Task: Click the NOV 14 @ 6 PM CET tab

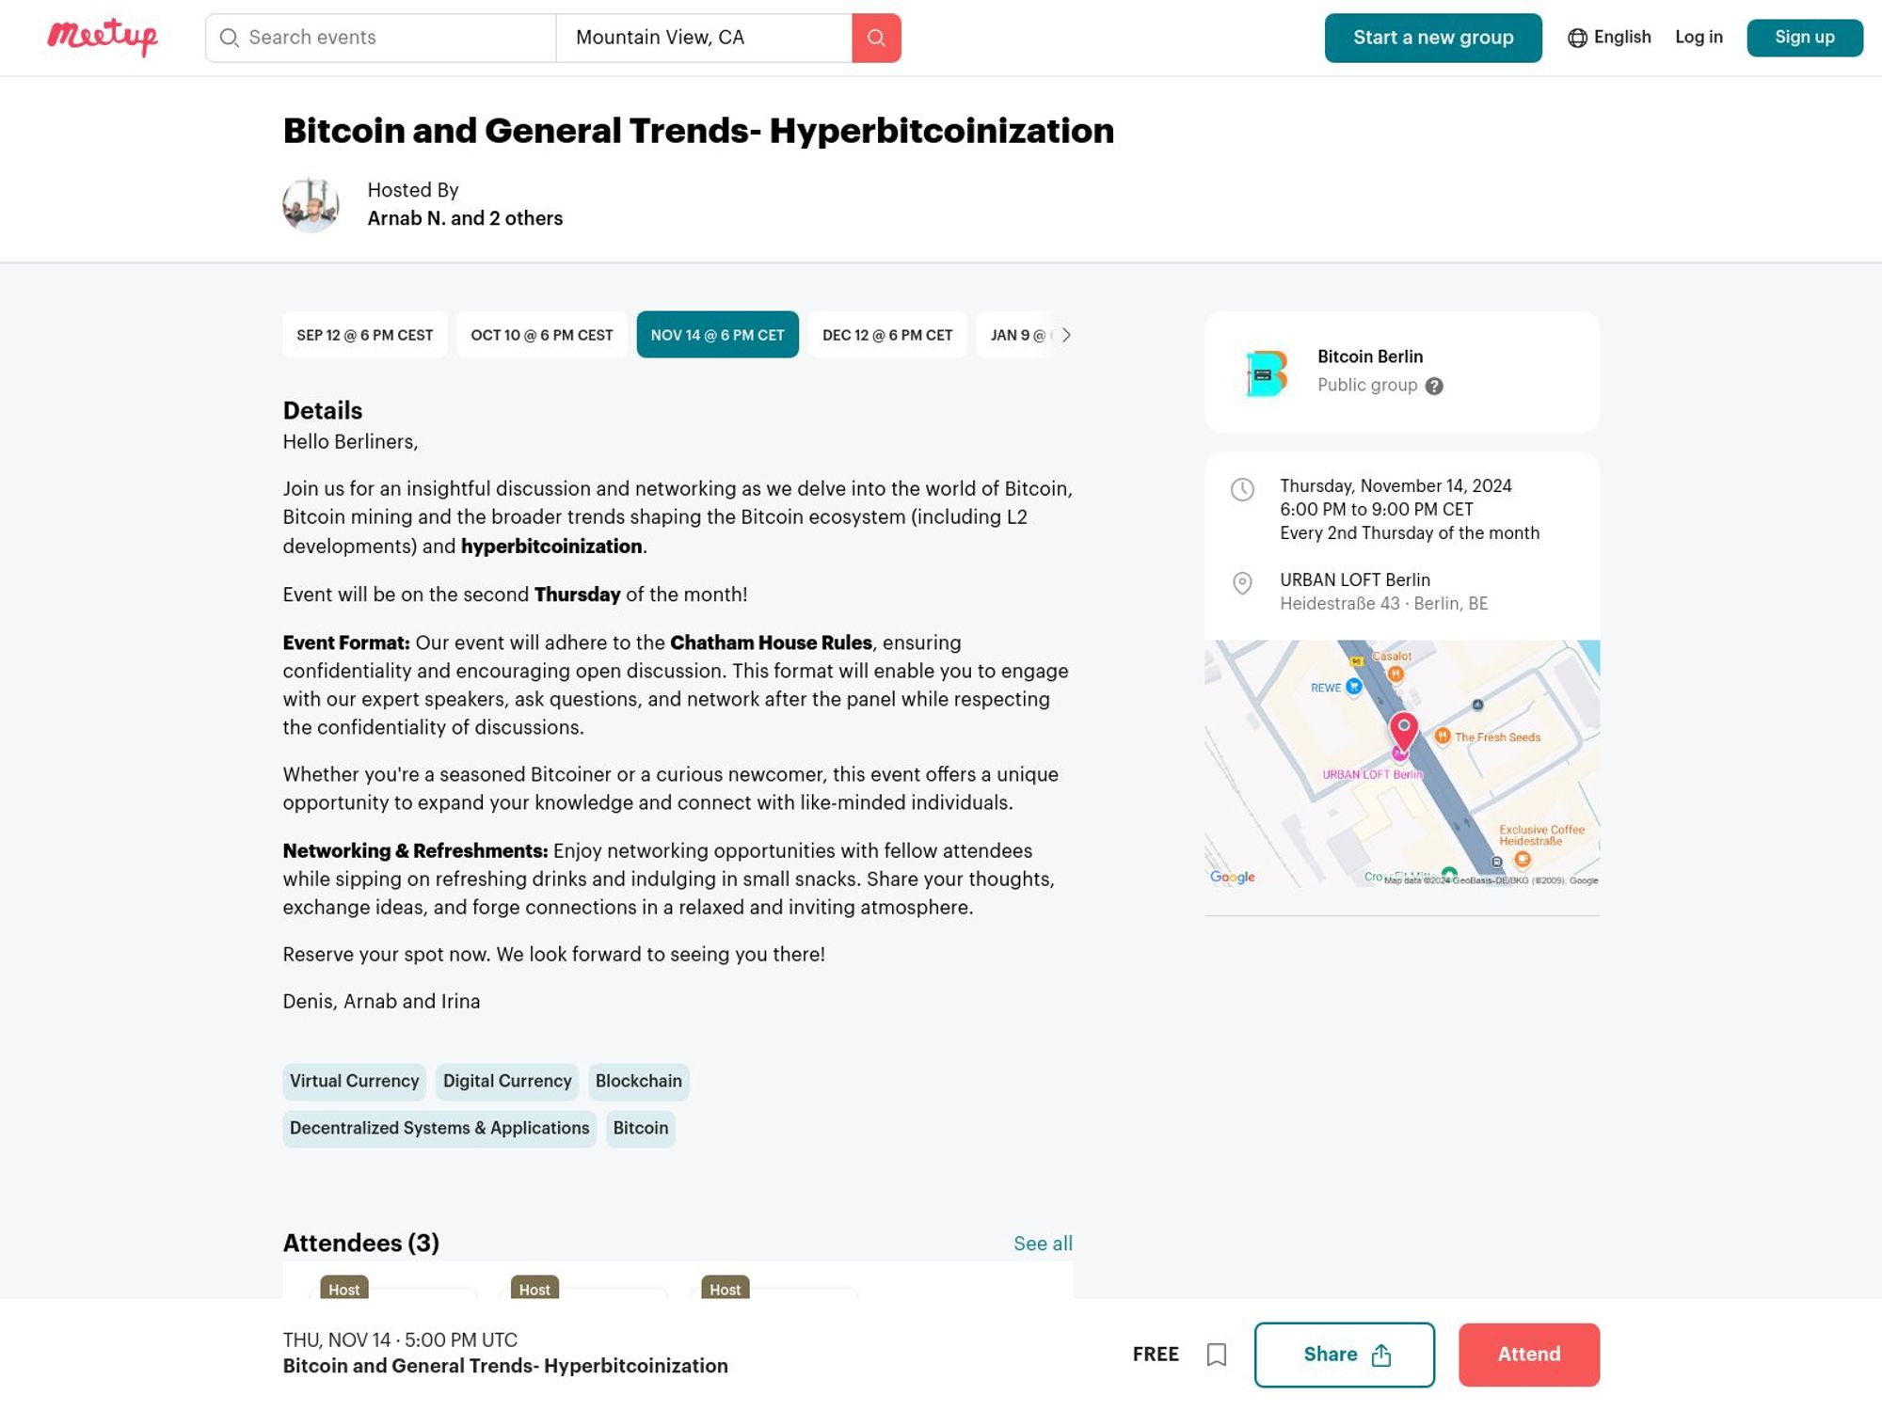Action: pos(717,334)
